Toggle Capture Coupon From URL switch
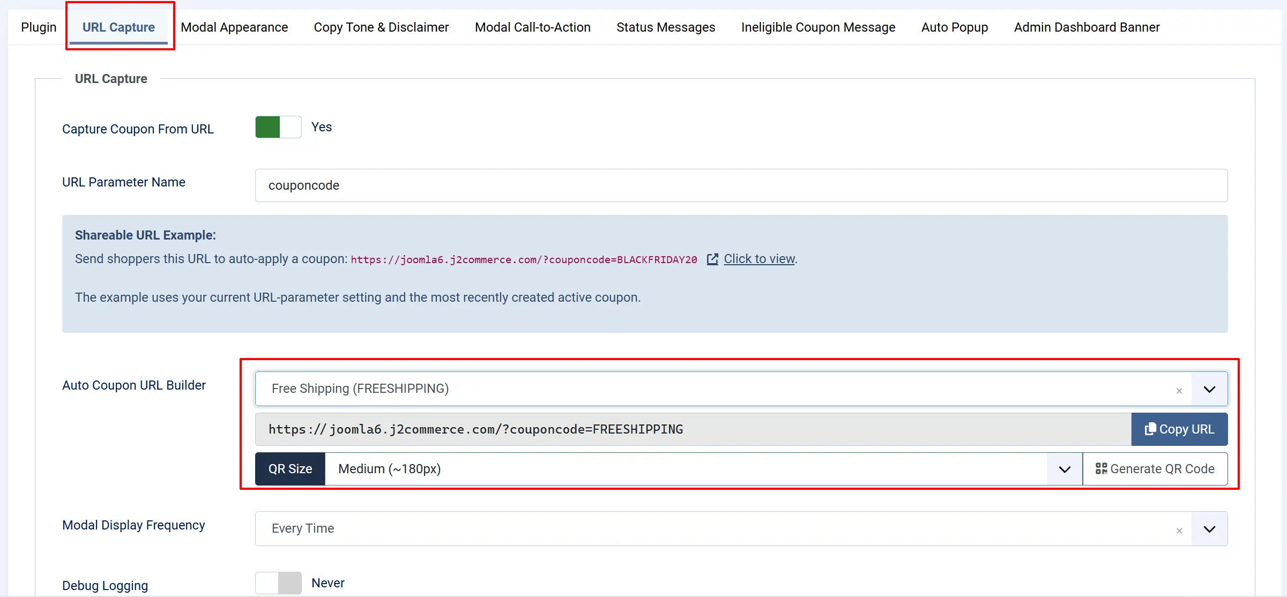Screen dimensions: 1287x597 (x=278, y=128)
